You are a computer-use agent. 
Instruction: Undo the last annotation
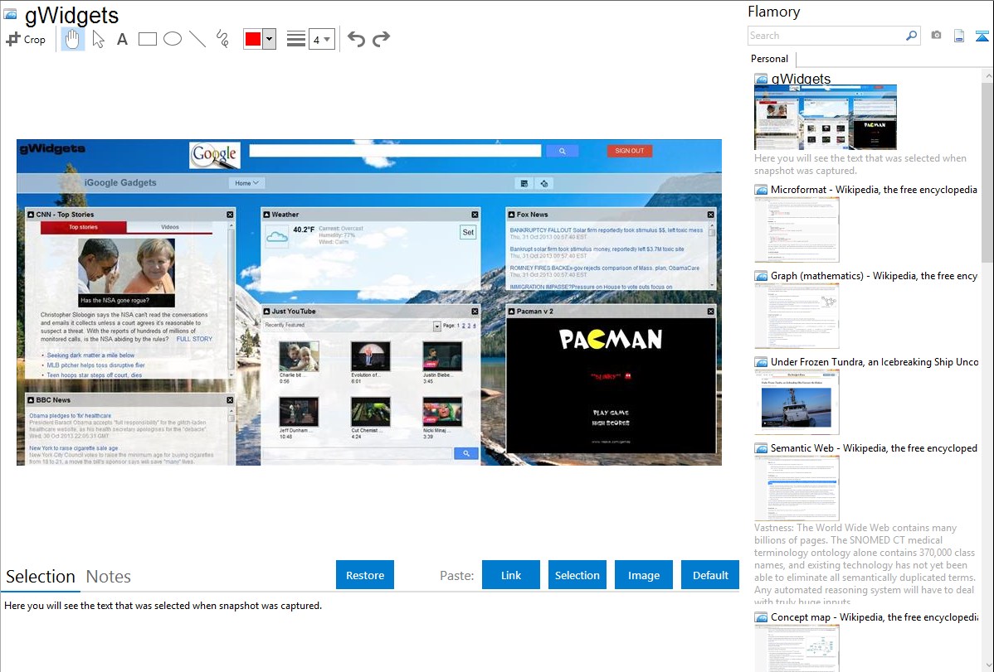point(356,39)
